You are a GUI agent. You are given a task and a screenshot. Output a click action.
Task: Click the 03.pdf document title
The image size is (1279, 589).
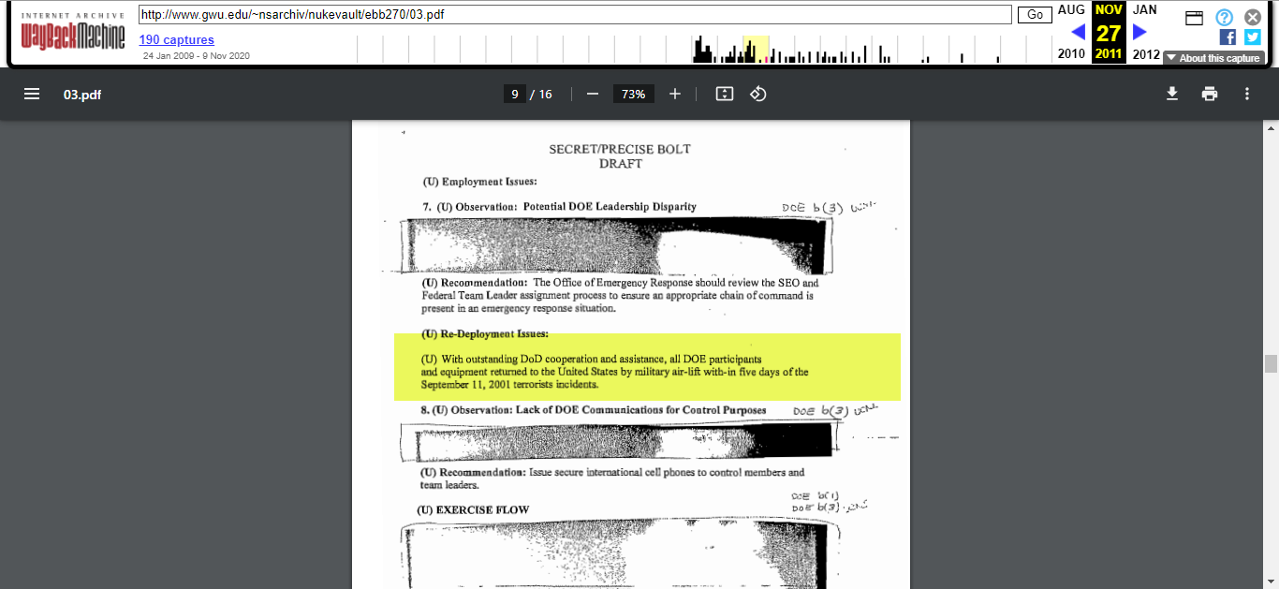tap(82, 95)
